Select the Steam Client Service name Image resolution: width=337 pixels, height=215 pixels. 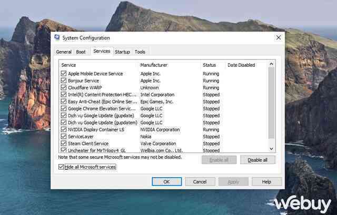click(88, 144)
